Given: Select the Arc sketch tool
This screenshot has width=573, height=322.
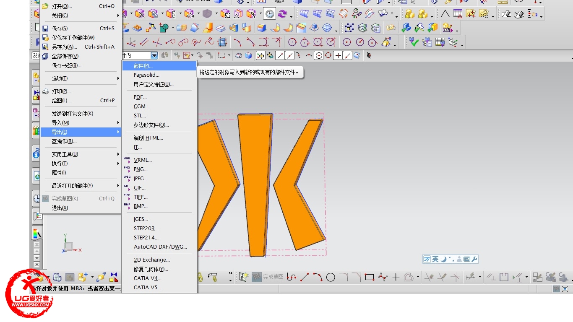Looking at the screenshot, I should coord(318,277).
